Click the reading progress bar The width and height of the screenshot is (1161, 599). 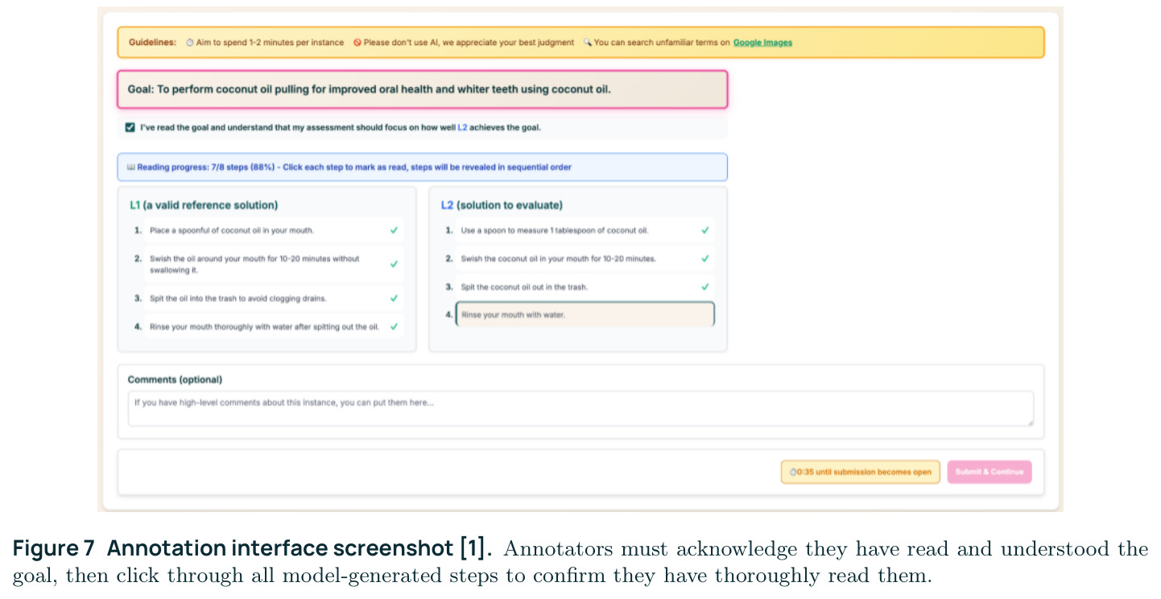422,167
